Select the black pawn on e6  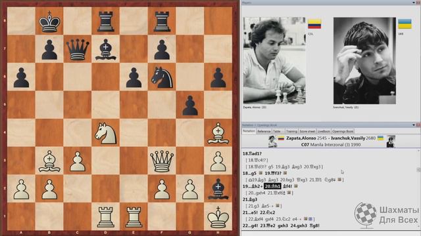[x=134, y=77]
